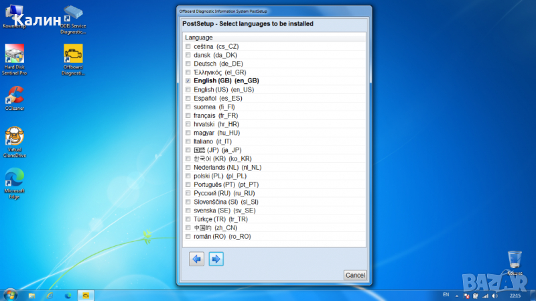Click the Windows Start button

[10, 294]
